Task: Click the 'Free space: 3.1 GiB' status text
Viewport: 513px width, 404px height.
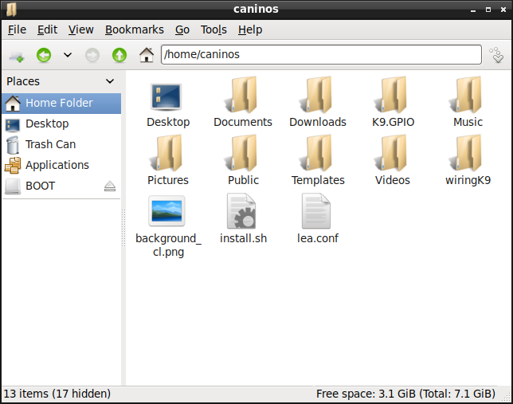Action: pyautogui.click(x=405, y=394)
